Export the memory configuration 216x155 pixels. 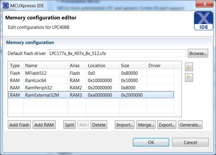(x=167, y=125)
